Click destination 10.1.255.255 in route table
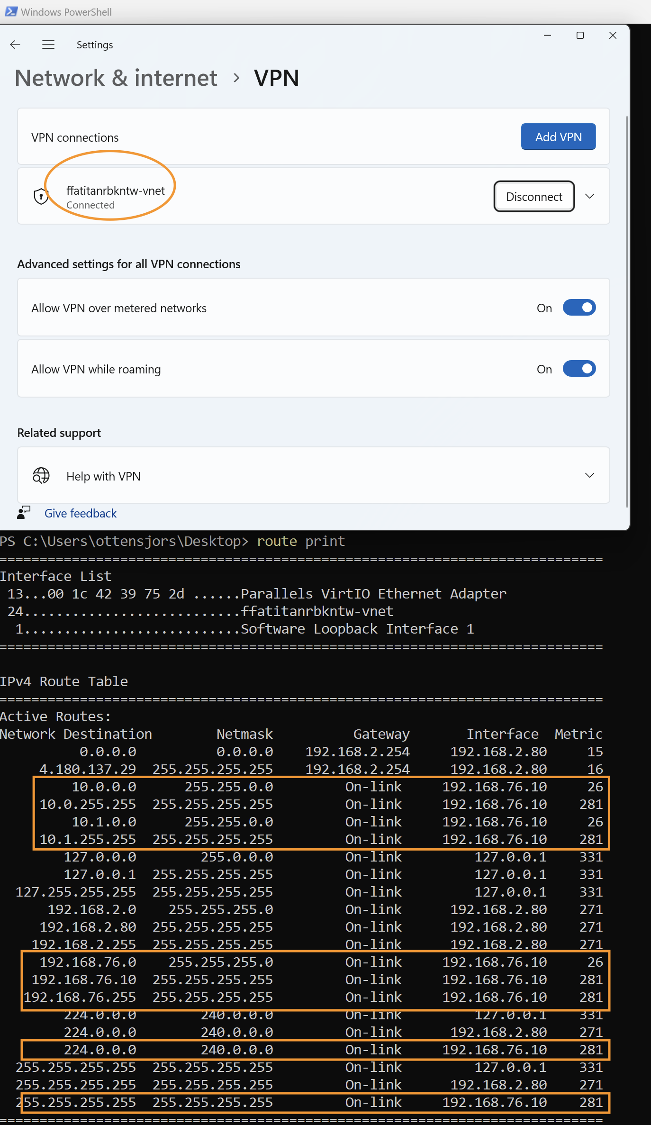 coord(88,839)
